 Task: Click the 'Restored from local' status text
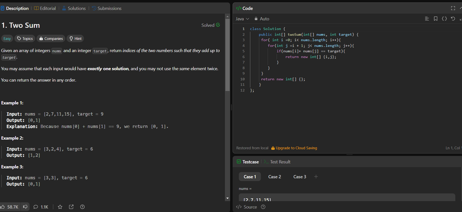pos(252,148)
